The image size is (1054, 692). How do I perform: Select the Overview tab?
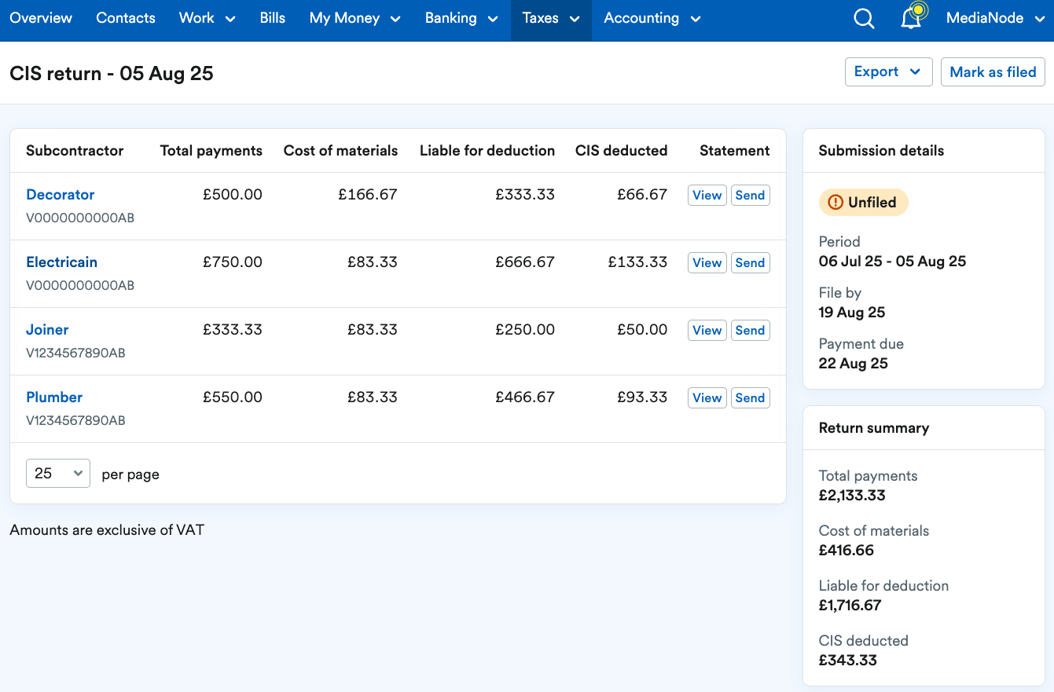[41, 17]
